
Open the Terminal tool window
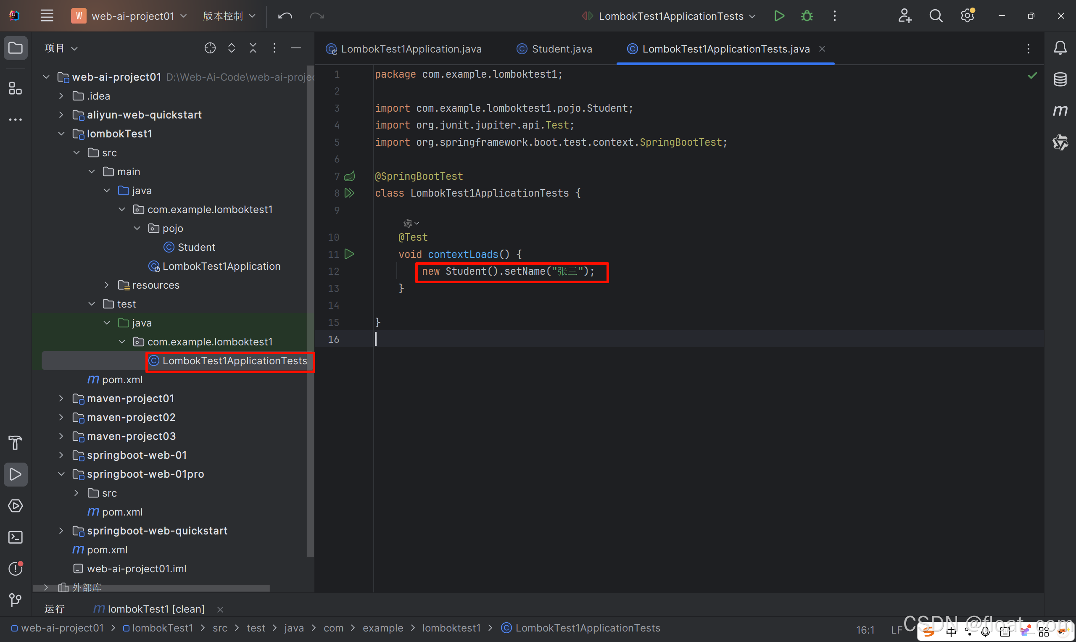coord(16,537)
